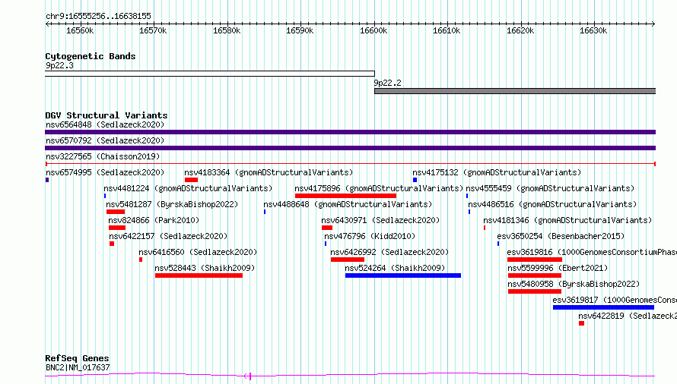Open variant nsv4488648 gnomAD label
Viewport: 677px width, 384px height.
coord(348,204)
